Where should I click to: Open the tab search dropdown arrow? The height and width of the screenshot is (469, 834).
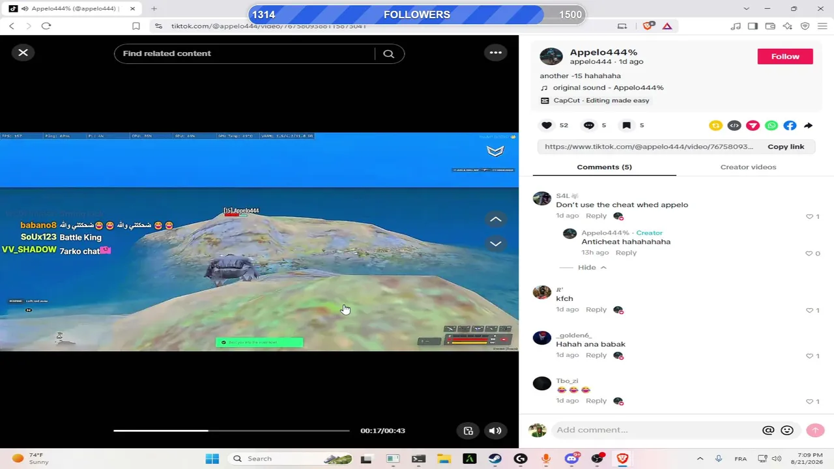[x=746, y=8]
